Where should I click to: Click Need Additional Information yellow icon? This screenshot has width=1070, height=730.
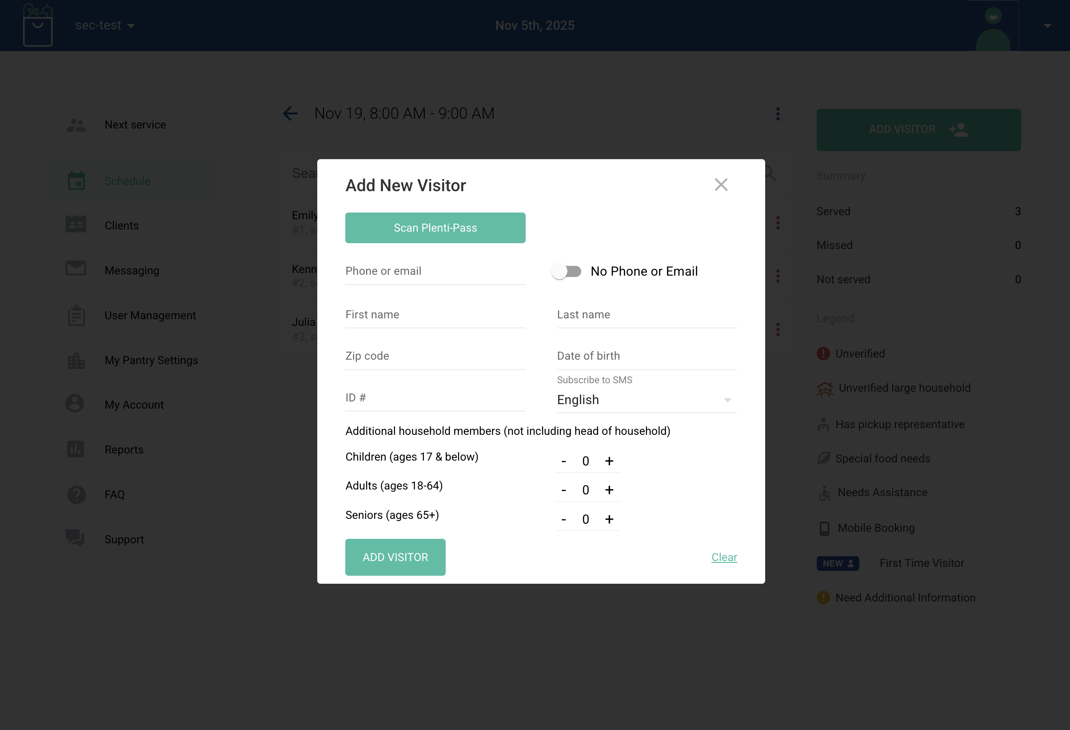[x=823, y=598]
